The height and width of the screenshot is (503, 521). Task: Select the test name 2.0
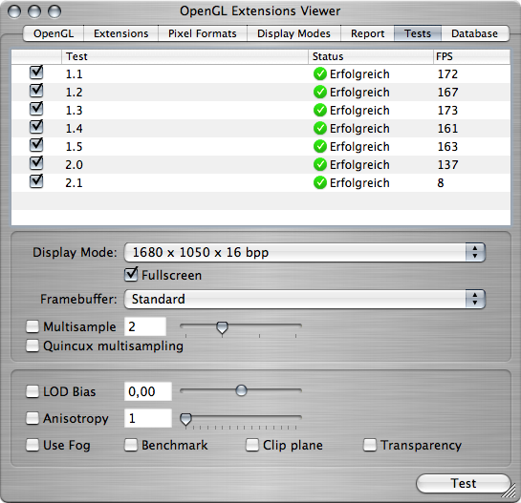pyautogui.click(x=75, y=164)
